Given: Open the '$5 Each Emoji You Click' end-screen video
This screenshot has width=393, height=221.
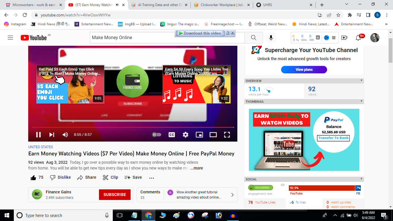Looking at the screenshot, I should coord(70,84).
